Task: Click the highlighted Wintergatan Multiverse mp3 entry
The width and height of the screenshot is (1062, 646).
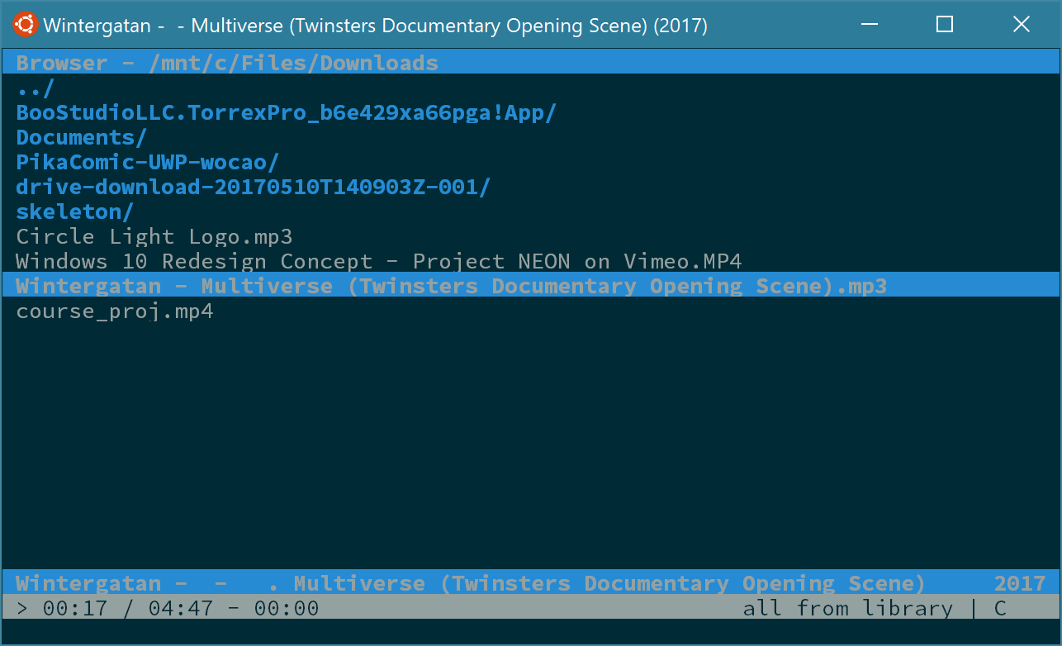Action: click(x=451, y=286)
